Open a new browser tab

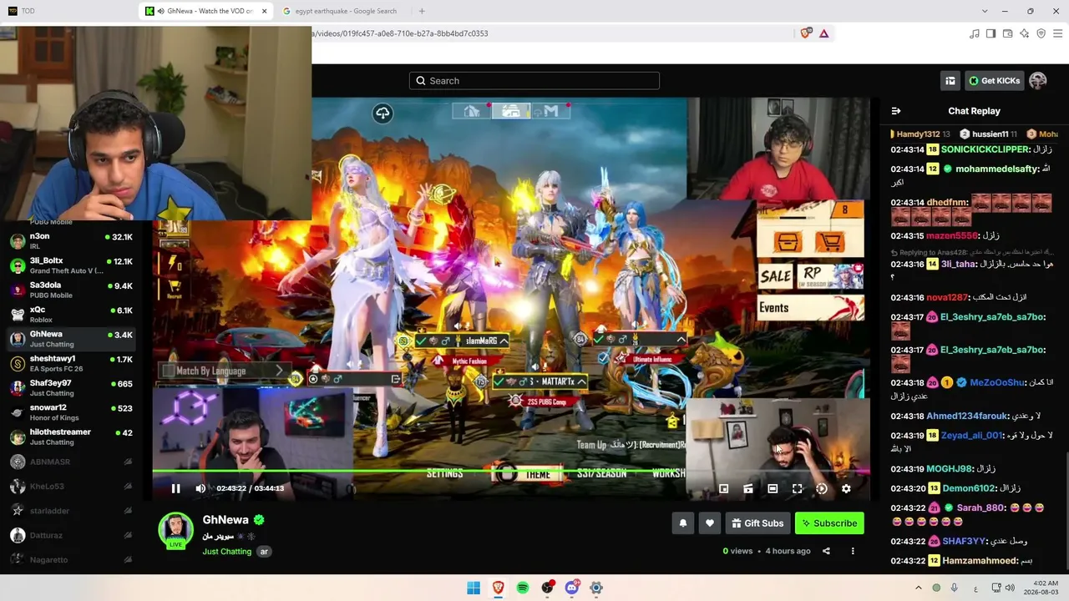coord(422,11)
